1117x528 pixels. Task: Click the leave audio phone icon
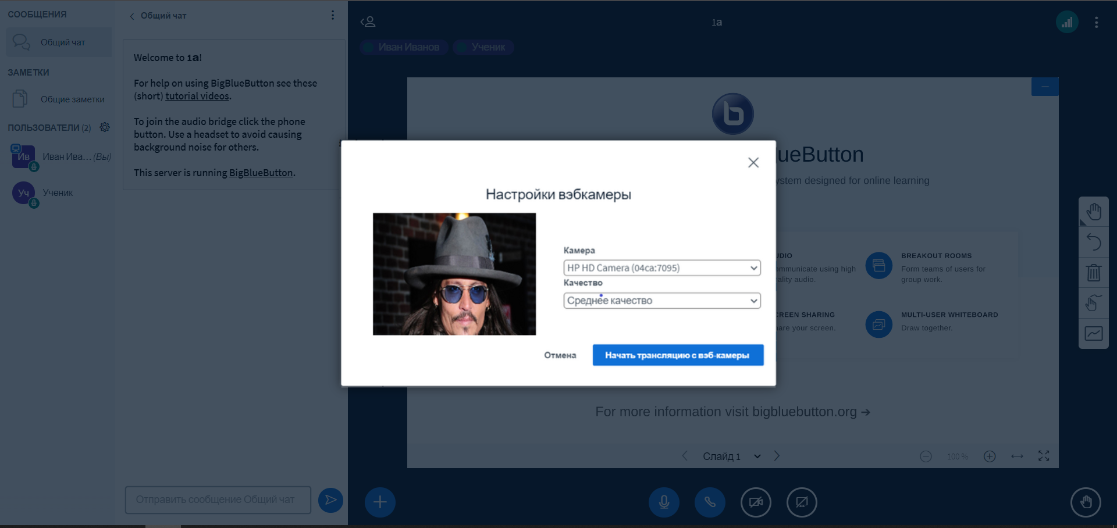click(x=710, y=502)
